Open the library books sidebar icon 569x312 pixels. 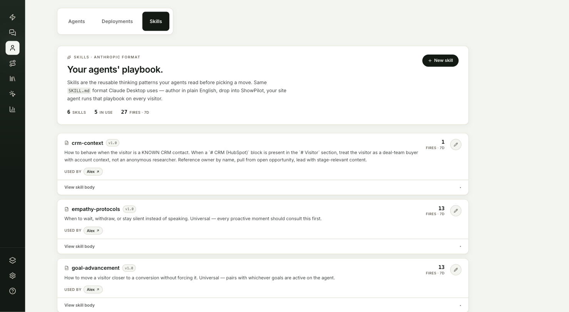pos(12,79)
